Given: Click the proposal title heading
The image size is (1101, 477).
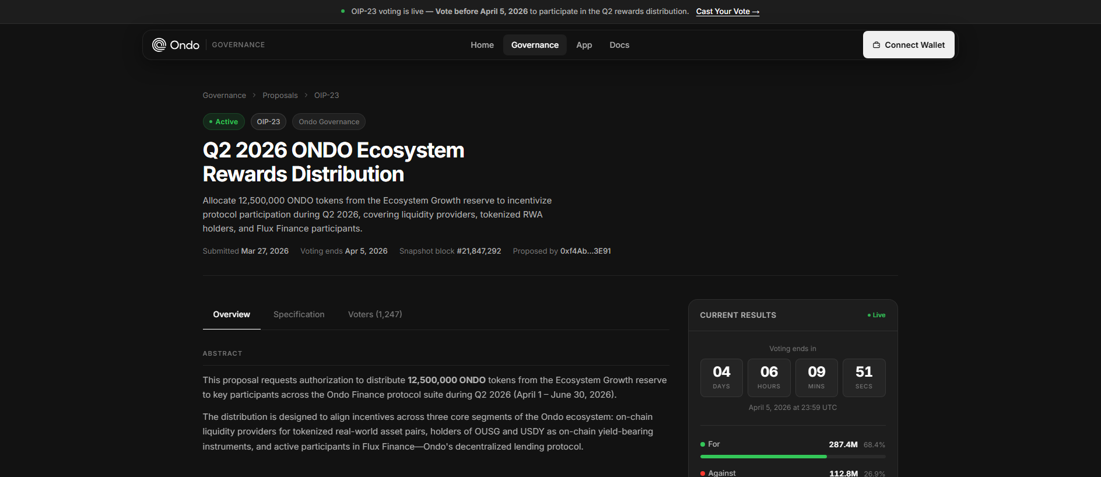Looking at the screenshot, I should click(x=334, y=162).
